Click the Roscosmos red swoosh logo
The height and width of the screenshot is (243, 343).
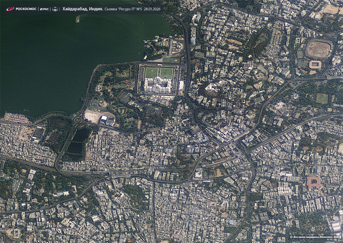(10, 9)
